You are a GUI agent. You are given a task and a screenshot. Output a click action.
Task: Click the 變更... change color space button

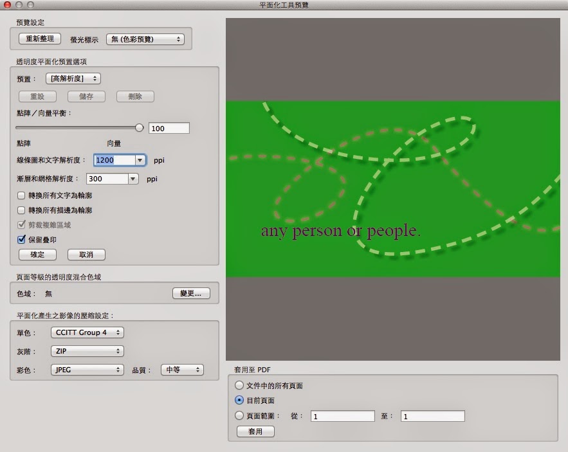tap(191, 293)
